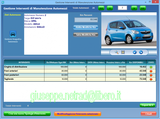Click the -43.548 Km disponibili cell
Image resolution: width=160 pixels, height=119 pixels.
[x=136, y=71]
